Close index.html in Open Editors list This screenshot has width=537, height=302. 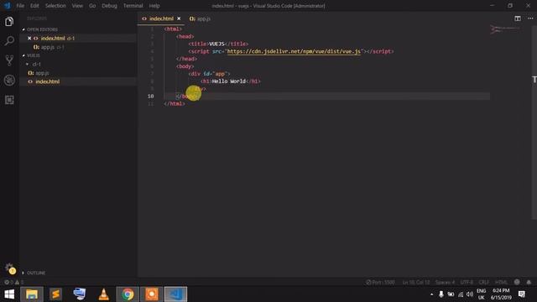pyautogui.click(x=29, y=39)
